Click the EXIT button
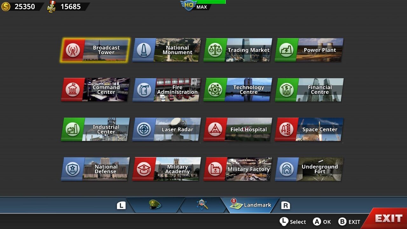Viewport: 407px width, 229px height. click(x=389, y=219)
